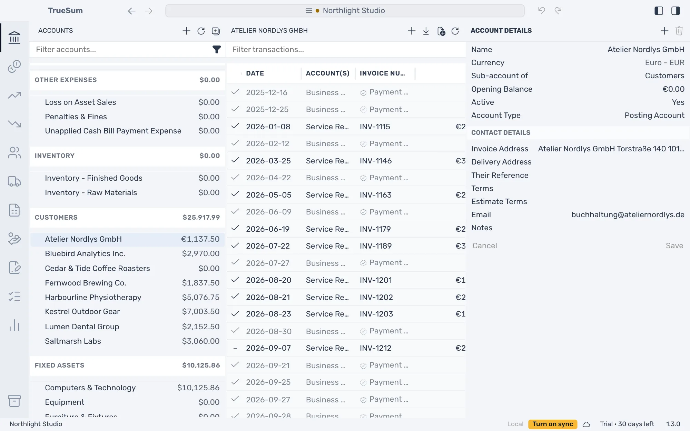The image size is (690, 431).
Task: Collapse the Customers account group
Action: (x=128, y=218)
